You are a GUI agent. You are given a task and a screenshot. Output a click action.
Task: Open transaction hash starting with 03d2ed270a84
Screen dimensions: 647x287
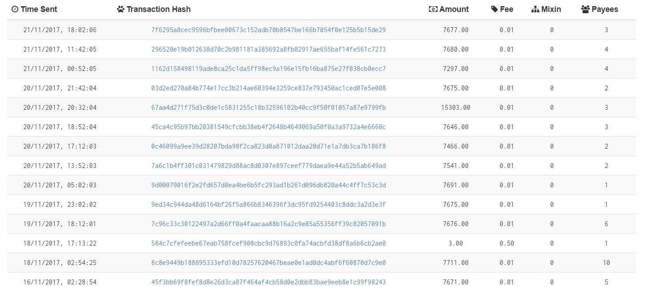268,88
